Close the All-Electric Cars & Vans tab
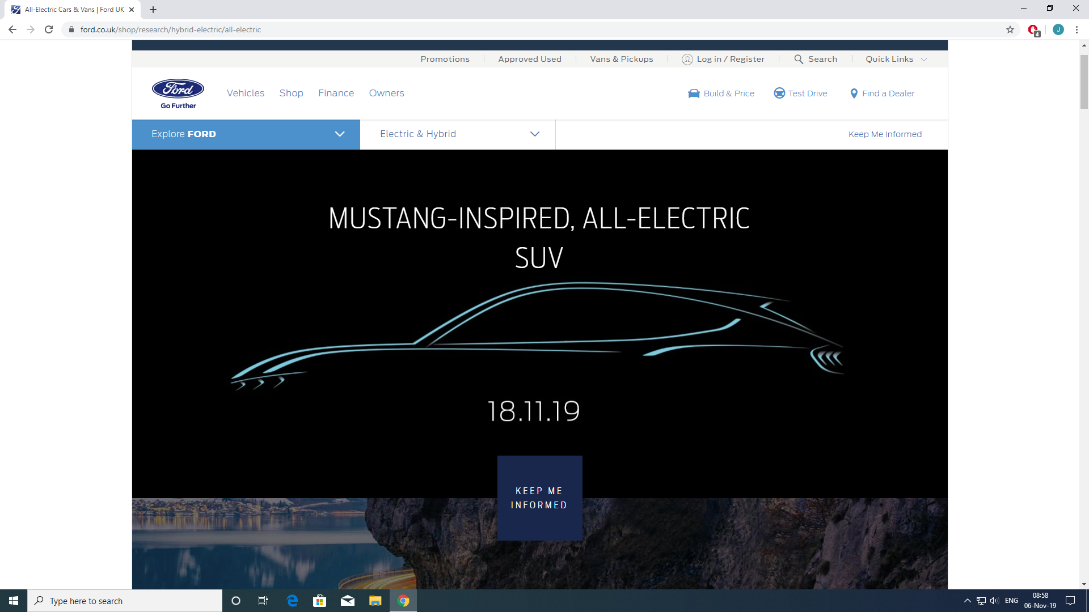Image resolution: width=1089 pixels, height=612 pixels. [x=132, y=10]
